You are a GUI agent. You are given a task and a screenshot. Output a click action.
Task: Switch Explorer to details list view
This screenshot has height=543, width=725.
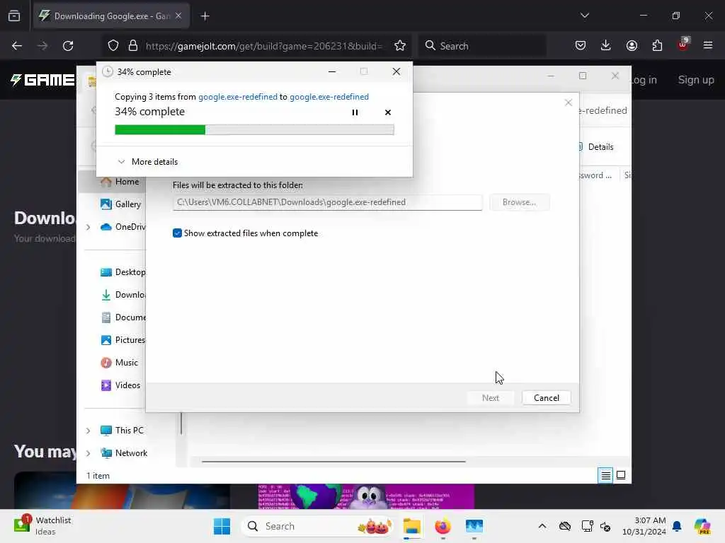[x=605, y=475]
